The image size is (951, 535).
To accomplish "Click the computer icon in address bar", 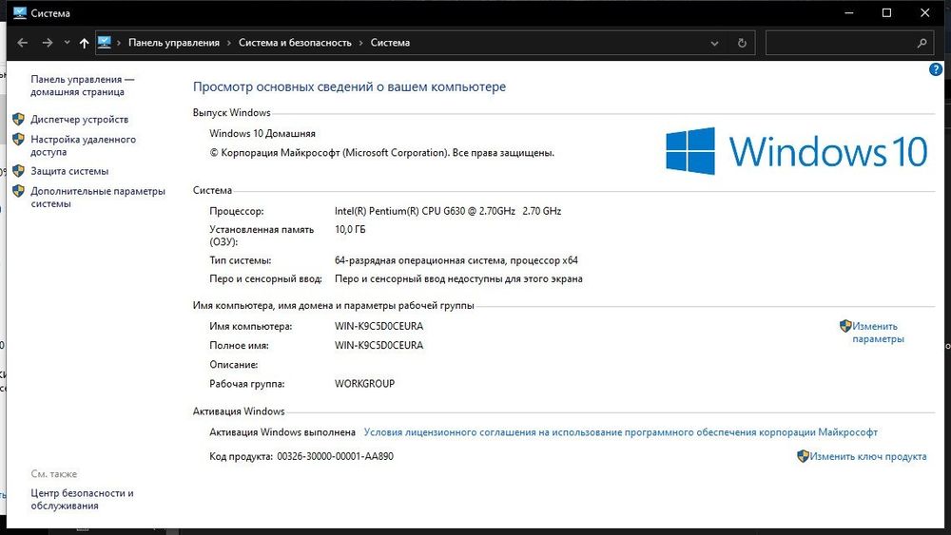I will click(x=105, y=43).
